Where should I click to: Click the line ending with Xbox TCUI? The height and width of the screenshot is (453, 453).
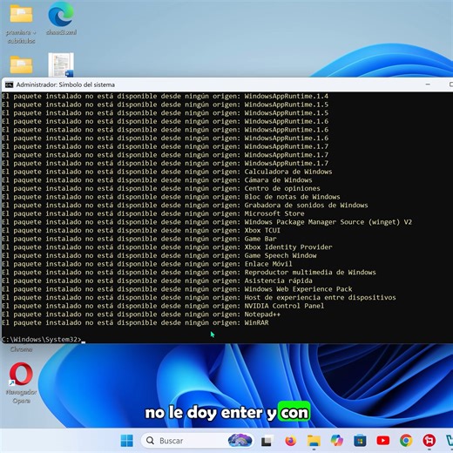coord(141,230)
